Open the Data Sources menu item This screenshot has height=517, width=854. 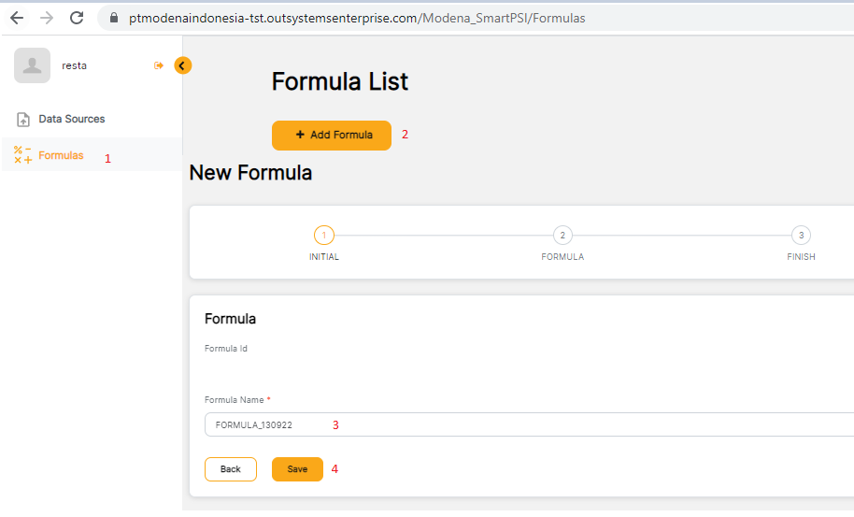coord(71,120)
